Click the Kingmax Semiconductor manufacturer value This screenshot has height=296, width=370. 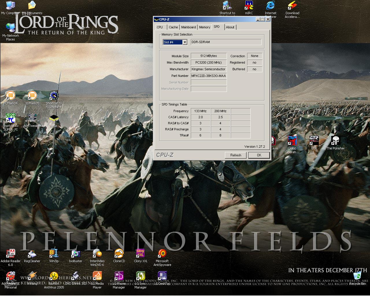(x=209, y=69)
